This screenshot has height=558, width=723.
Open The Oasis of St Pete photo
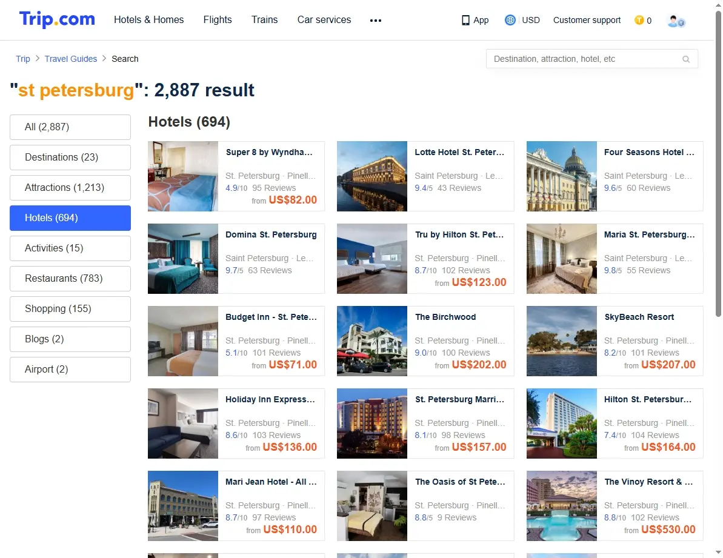point(372,506)
